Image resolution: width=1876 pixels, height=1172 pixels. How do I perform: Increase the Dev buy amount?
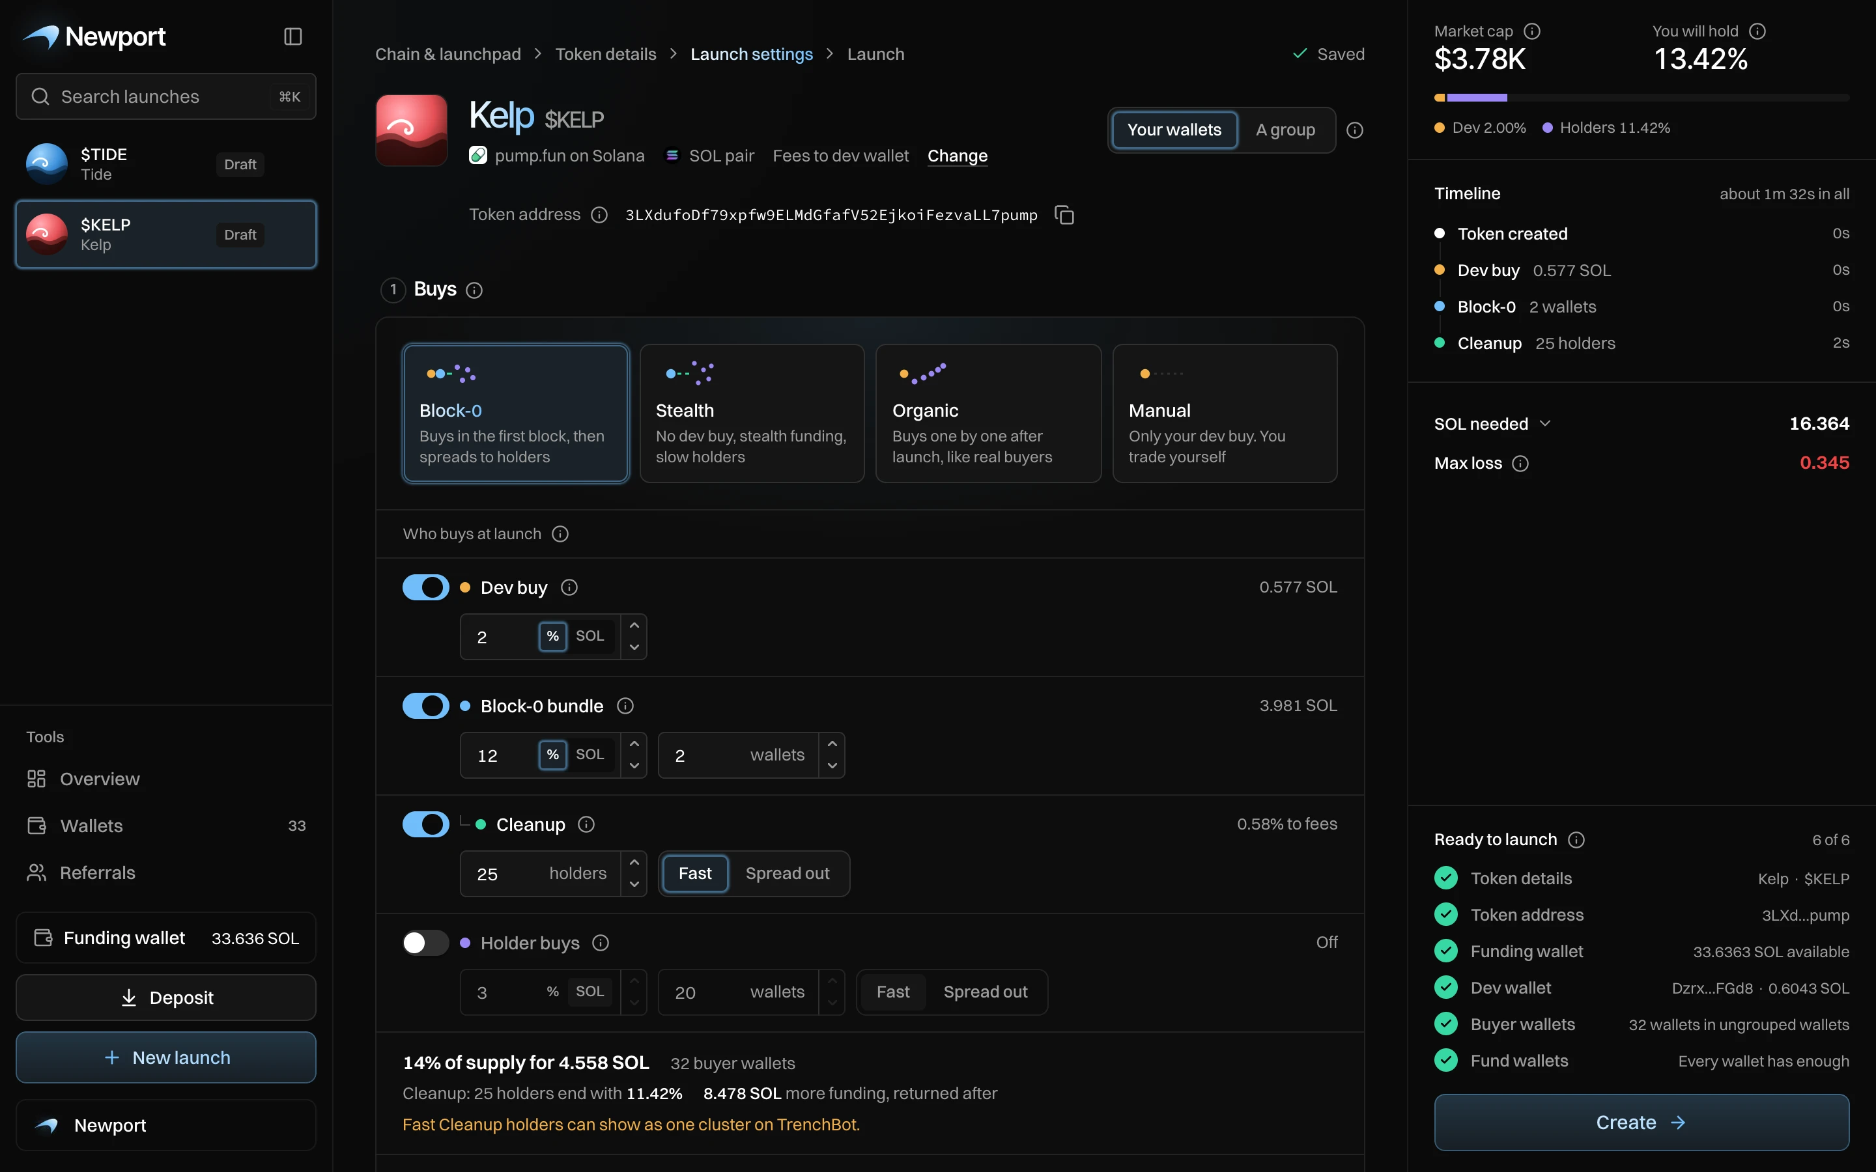click(634, 626)
